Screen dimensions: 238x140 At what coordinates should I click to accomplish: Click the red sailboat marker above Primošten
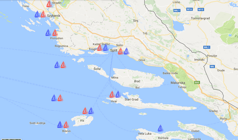55,32
